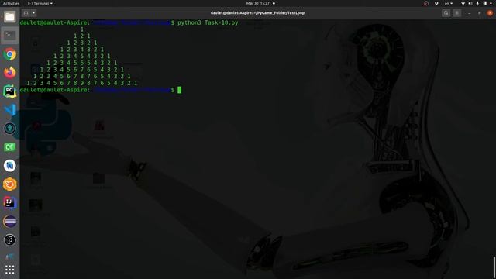This screenshot has height=279, width=496.
Task: Select the Terminal icon in the dock
Action: tap(10, 36)
